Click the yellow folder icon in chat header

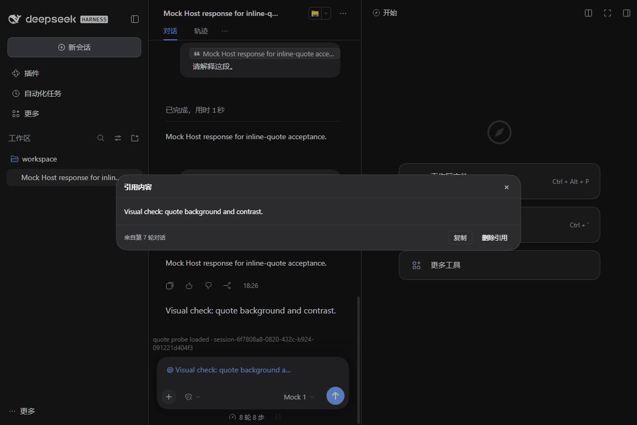[x=315, y=13]
